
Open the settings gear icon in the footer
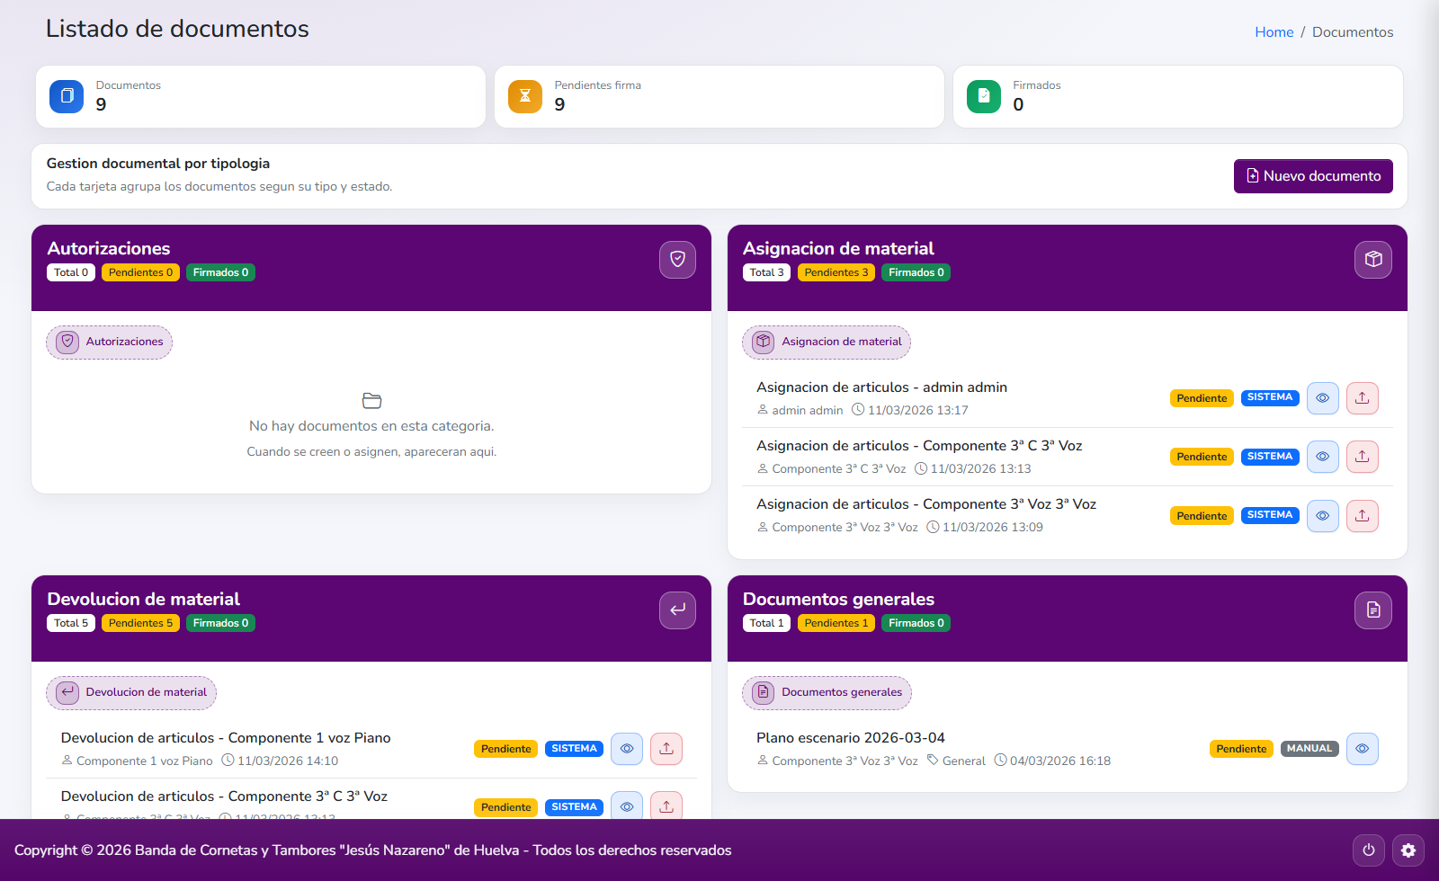[1408, 850]
